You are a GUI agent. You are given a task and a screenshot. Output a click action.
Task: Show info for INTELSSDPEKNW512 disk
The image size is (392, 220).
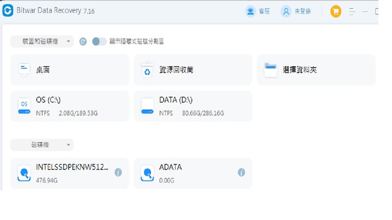point(118,172)
